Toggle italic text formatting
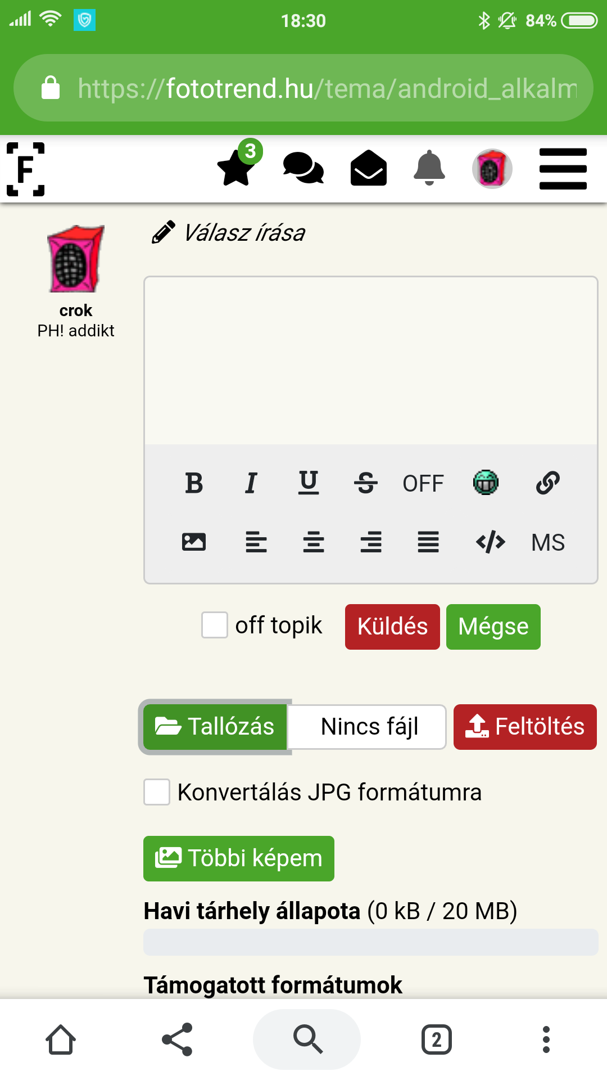 tap(251, 483)
